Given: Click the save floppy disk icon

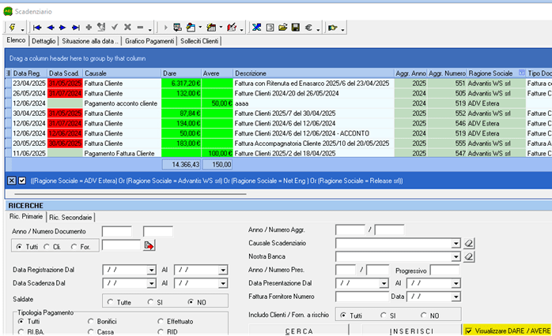Looking at the screenshot, I should 295,27.
